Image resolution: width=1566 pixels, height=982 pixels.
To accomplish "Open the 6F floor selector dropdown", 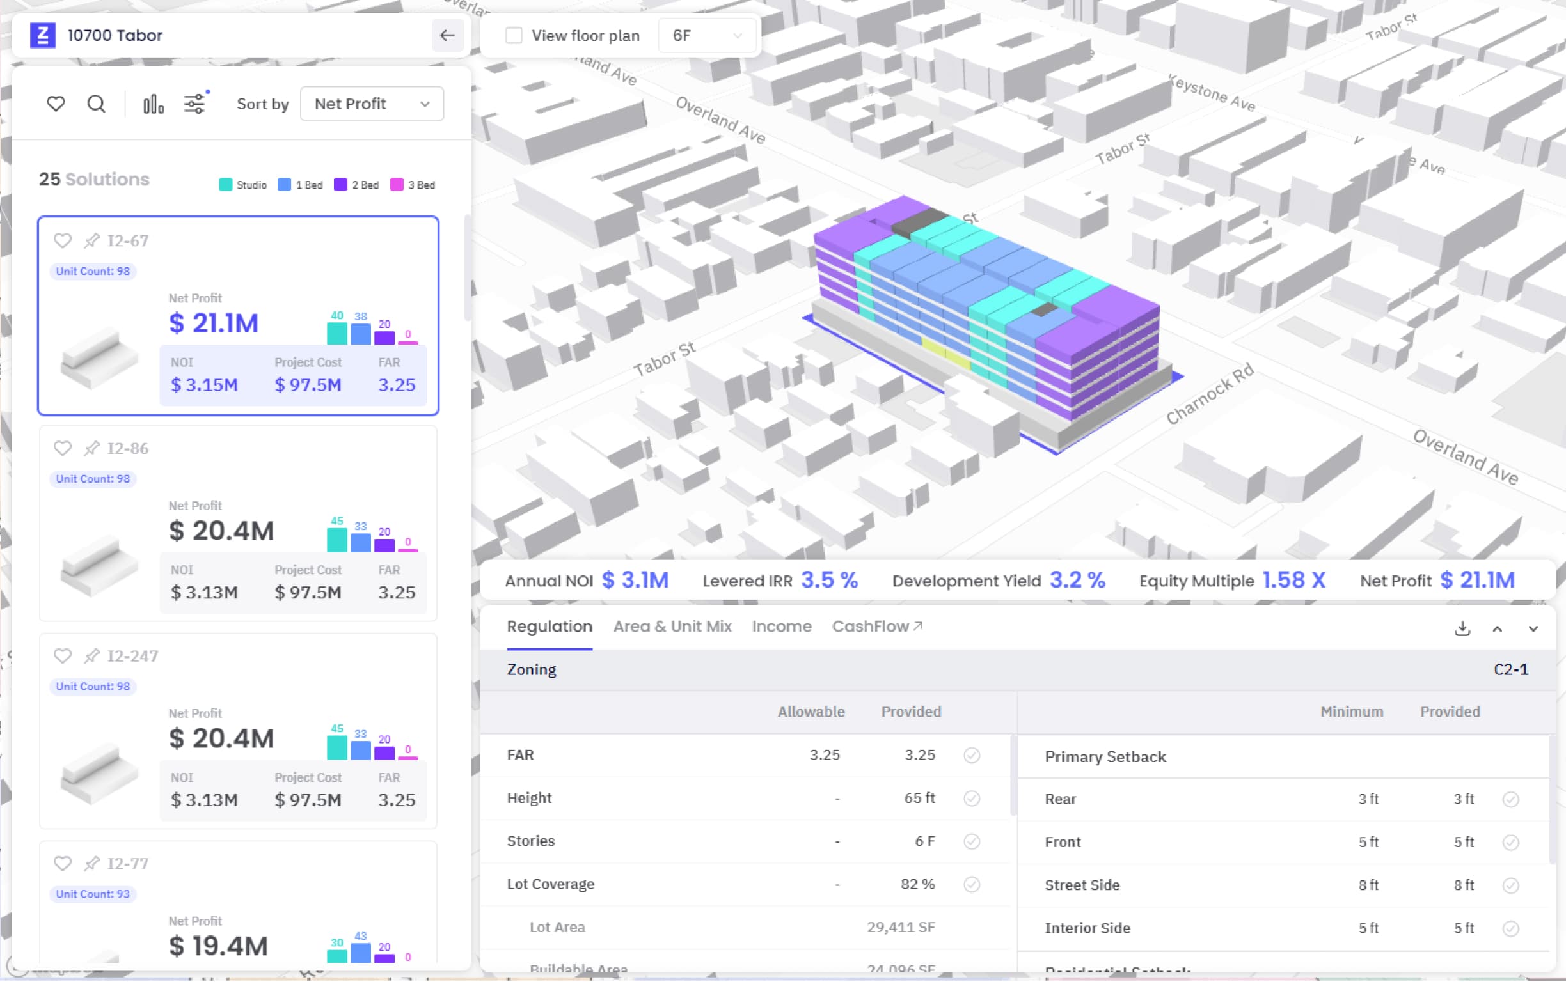I will point(706,35).
